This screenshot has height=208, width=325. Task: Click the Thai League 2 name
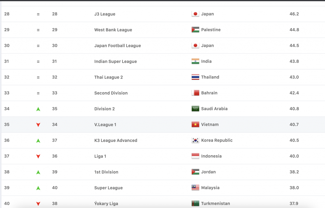coord(109,77)
